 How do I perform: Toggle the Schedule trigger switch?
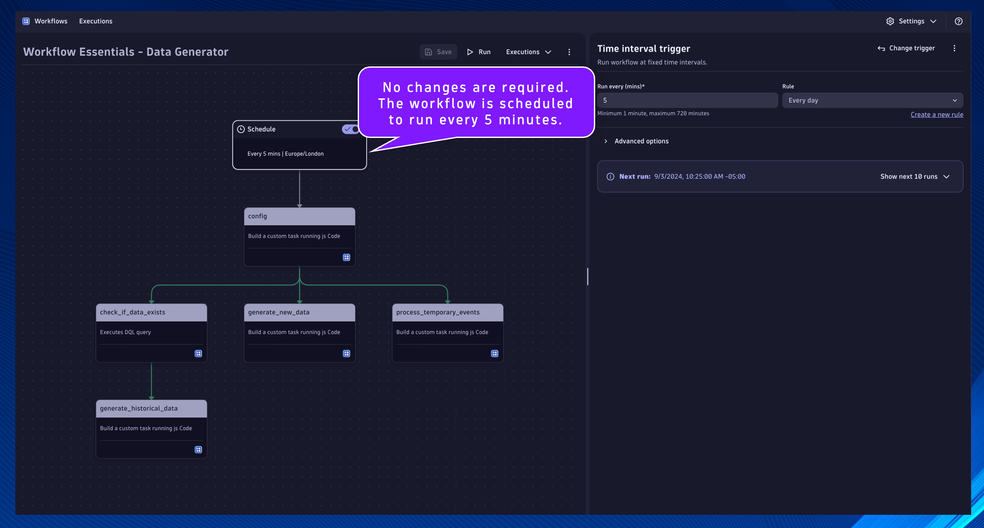click(351, 129)
